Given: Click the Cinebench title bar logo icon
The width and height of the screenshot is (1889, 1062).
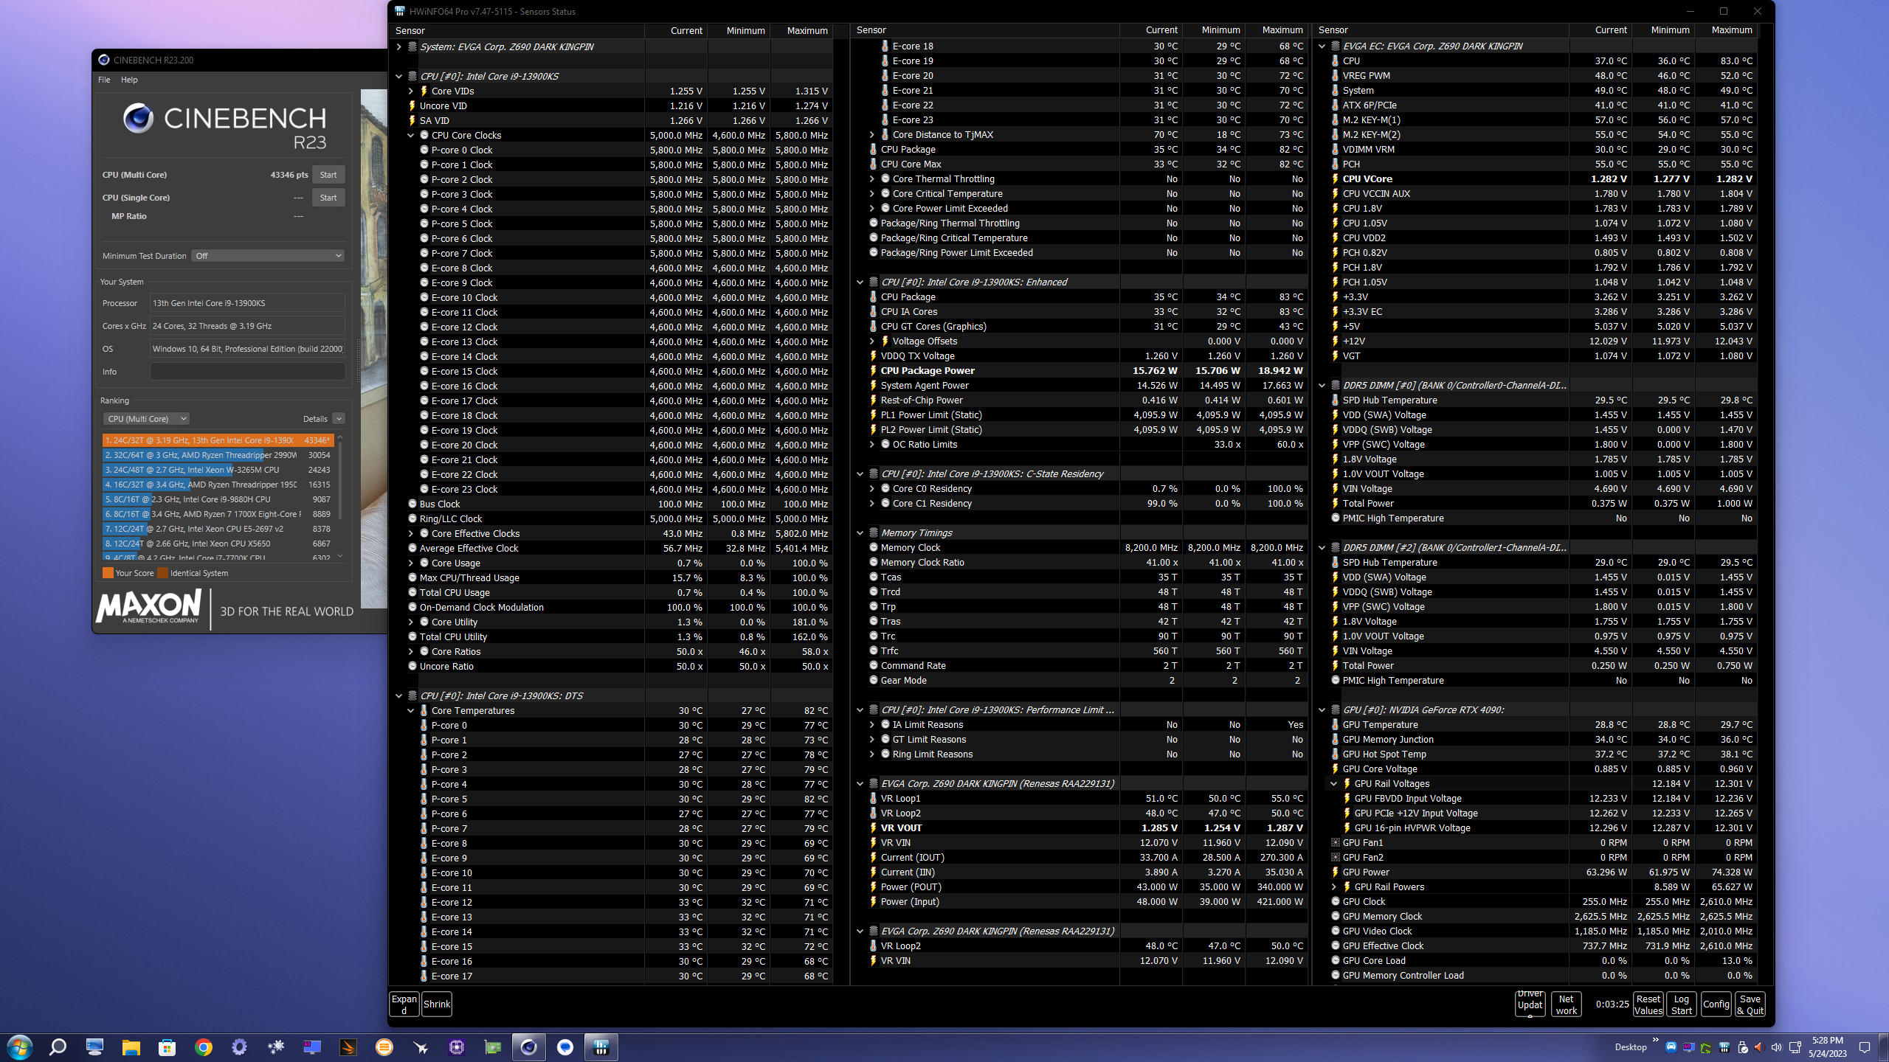Looking at the screenshot, I should (104, 60).
